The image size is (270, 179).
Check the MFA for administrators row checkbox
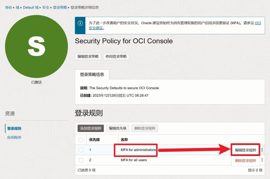[x=81, y=150]
